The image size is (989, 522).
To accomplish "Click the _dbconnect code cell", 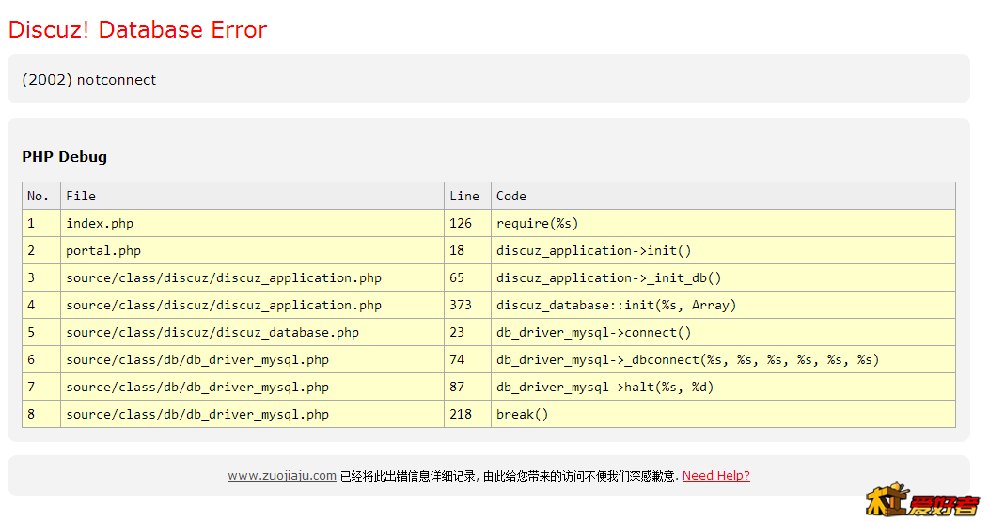I will coord(723,360).
